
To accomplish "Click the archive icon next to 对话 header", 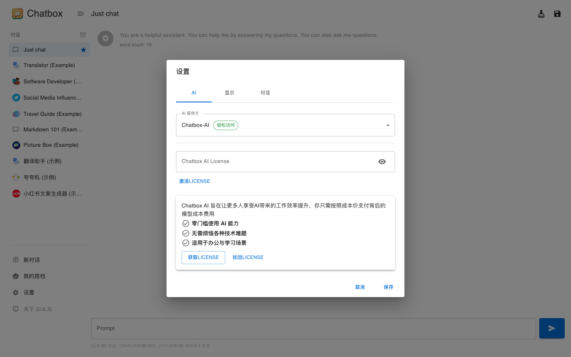I will (83, 35).
